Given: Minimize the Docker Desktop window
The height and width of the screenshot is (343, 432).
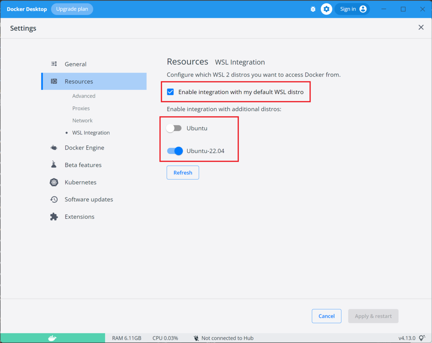Looking at the screenshot, I should coord(383,9).
